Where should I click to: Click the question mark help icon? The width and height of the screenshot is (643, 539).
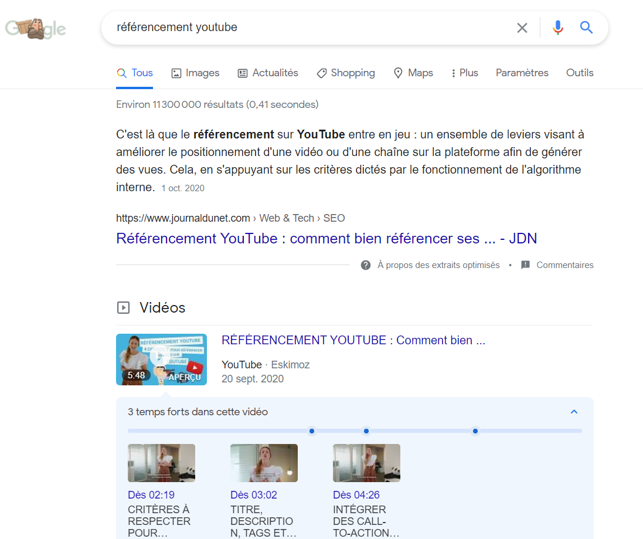click(366, 265)
